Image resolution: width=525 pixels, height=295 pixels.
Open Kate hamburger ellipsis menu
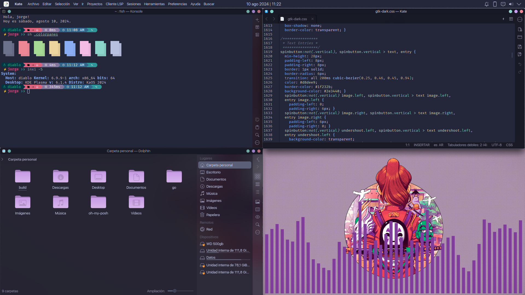[x=520, y=19]
